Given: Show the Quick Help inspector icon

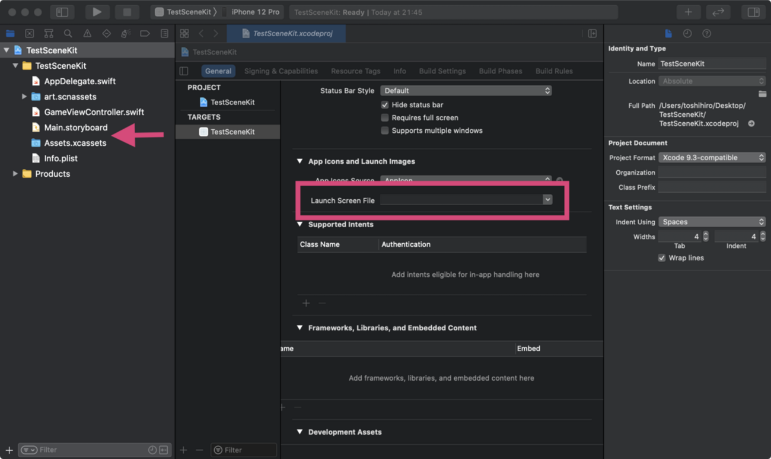Looking at the screenshot, I should pos(706,34).
